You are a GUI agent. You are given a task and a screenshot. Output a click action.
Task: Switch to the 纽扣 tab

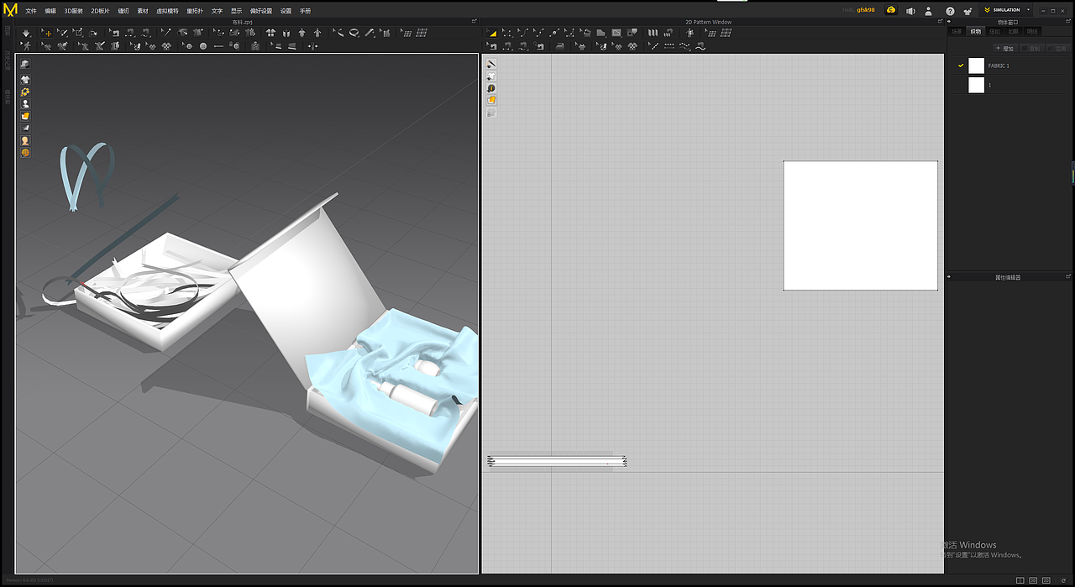pyautogui.click(x=994, y=31)
